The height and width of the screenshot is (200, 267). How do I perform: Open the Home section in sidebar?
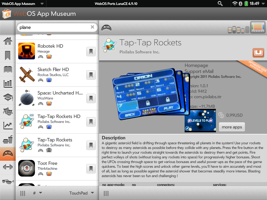tap(8, 41)
